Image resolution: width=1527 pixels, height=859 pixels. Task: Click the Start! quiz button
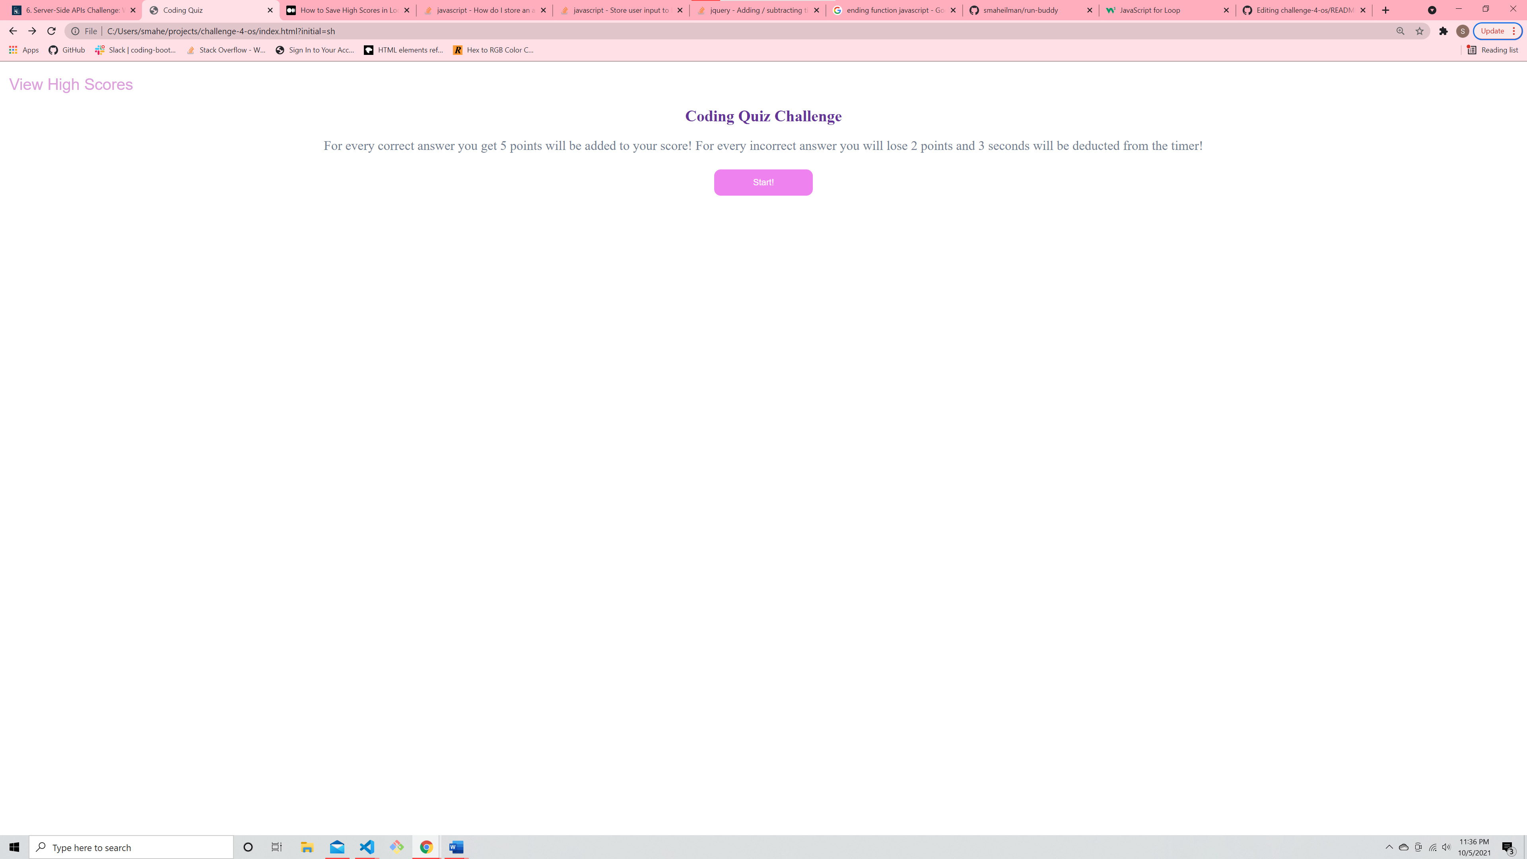[x=763, y=183]
